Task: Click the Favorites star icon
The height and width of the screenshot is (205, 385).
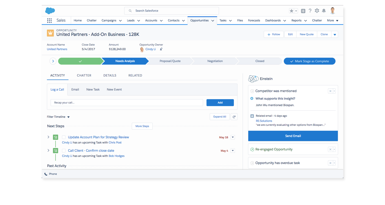Action: [291, 11]
